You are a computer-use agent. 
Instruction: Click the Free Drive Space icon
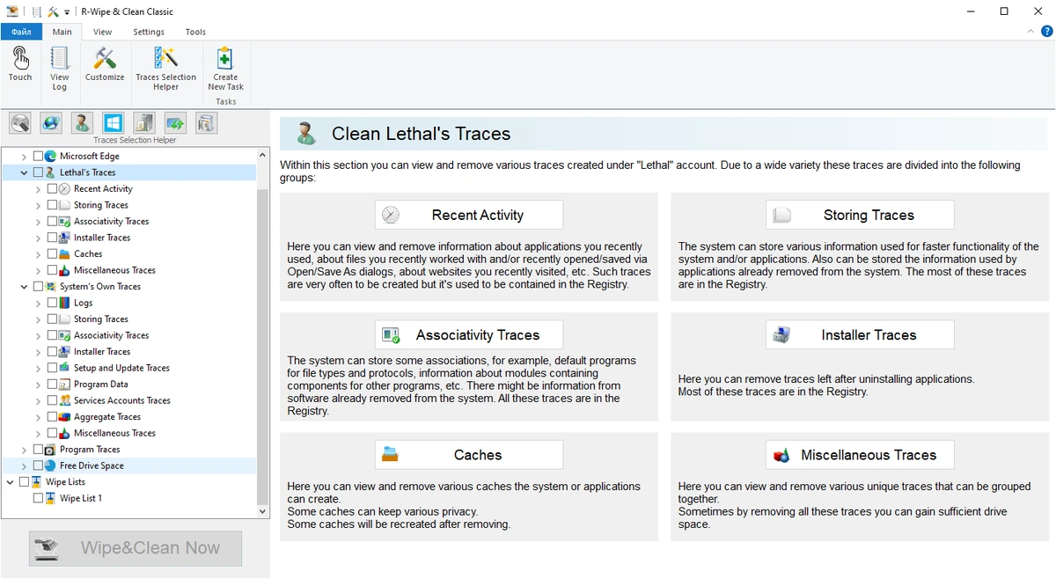[x=50, y=465]
